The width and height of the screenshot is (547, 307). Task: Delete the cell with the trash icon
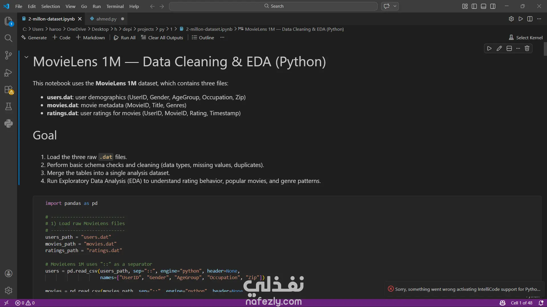527,48
